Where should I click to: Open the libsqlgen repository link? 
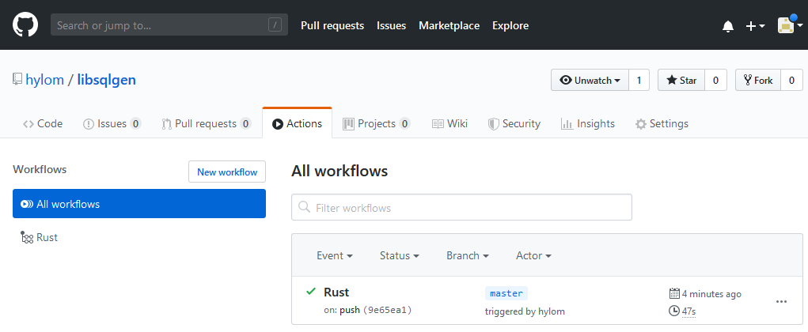pos(107,80)
